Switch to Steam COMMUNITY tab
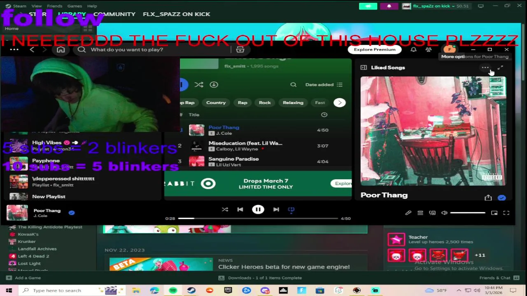The image size is (527, 296). [x=114, y=14]
